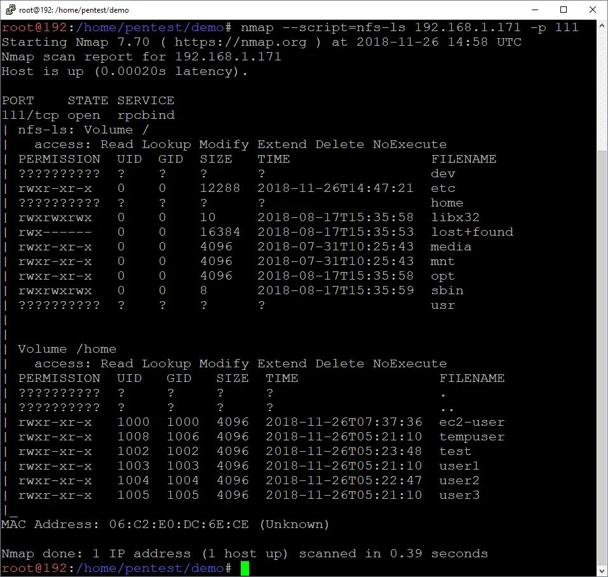Click the timestamp '2018-11-26T07:37:36'
The height and width of the screenshot is (577, 608).
pos(344,423)
